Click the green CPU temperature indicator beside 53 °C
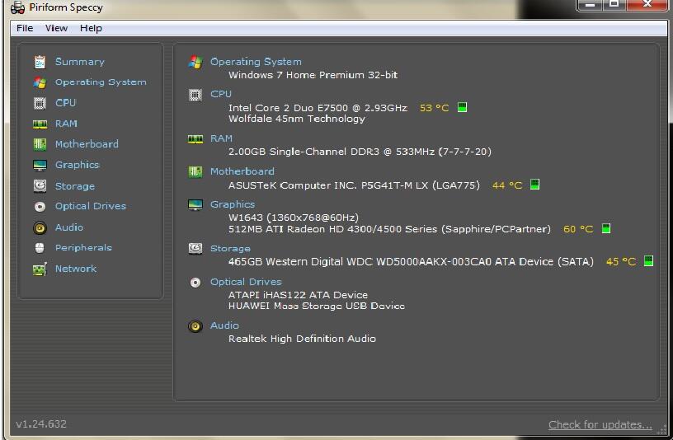This screenshot has height=440, width=673. pyautogui.click(x=462, y=107)
